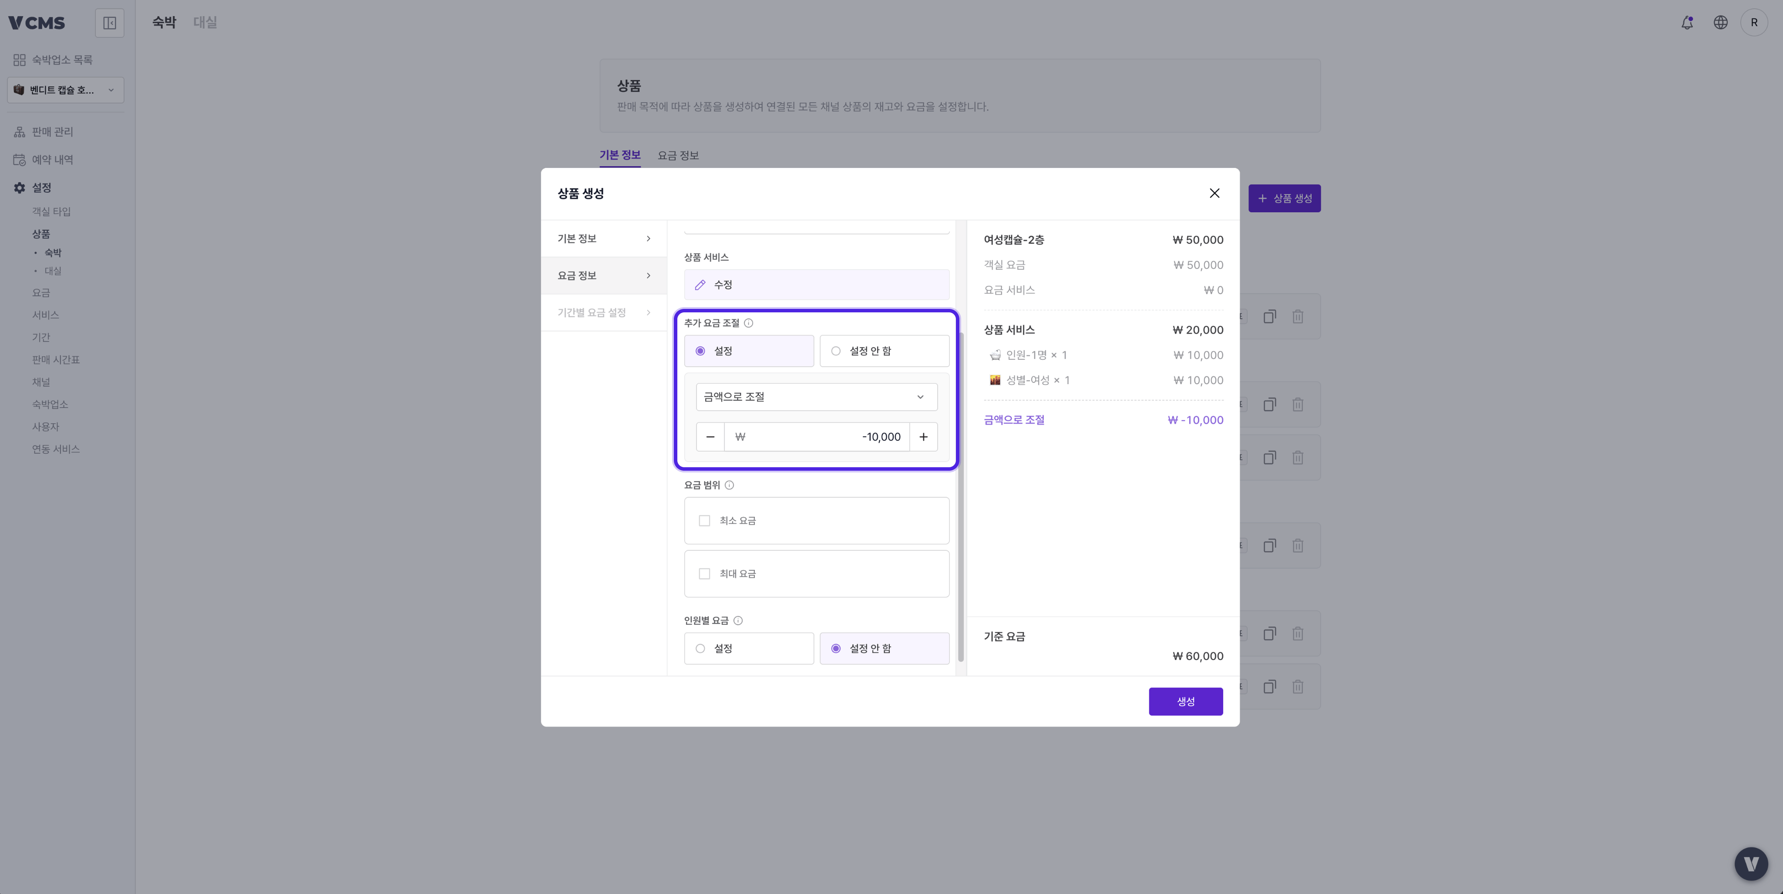Viewport: 1783px width, 894px height.
Task: Close the 상품 생성 dialog
Action: click(1214, 193)
